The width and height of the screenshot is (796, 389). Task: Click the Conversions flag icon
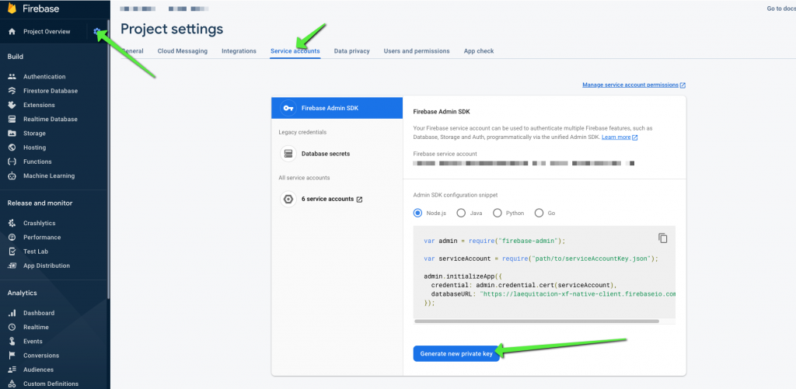coord(12,356)
